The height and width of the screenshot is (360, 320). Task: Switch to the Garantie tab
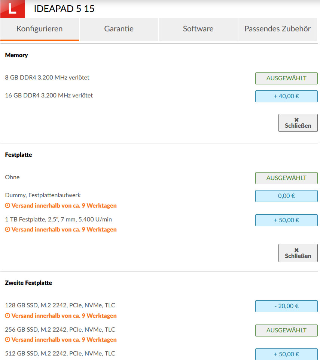pos(119,29)
